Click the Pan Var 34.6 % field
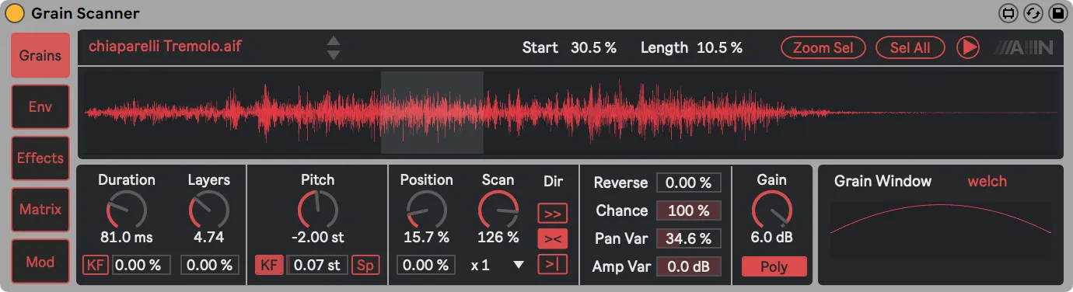1073x292 pixels. pyautogui.click(x=689, y=238)
